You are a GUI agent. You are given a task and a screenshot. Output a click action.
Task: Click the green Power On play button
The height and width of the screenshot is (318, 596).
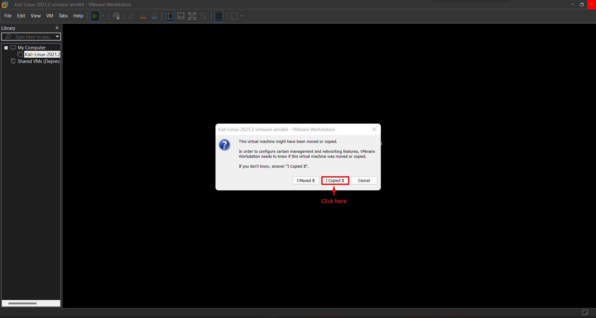[95, 16]
